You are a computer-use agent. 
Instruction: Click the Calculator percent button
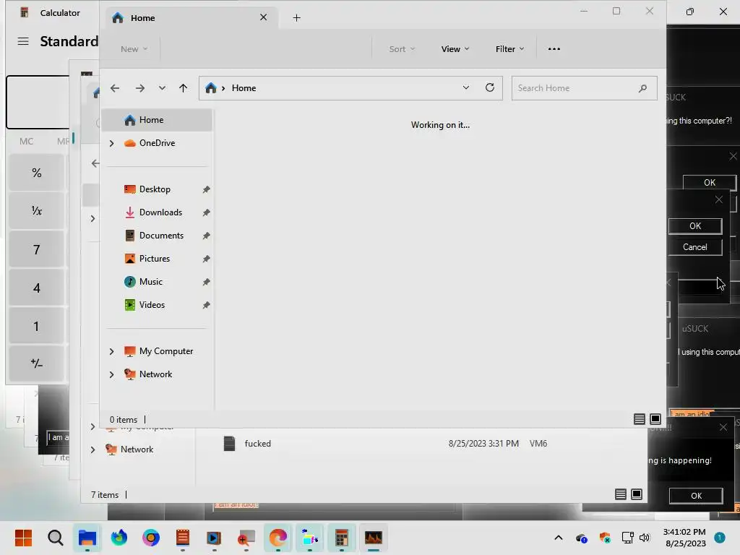36,173
